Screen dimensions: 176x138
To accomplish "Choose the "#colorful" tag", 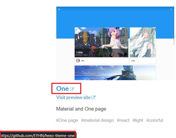I will [x=155, y=120].
